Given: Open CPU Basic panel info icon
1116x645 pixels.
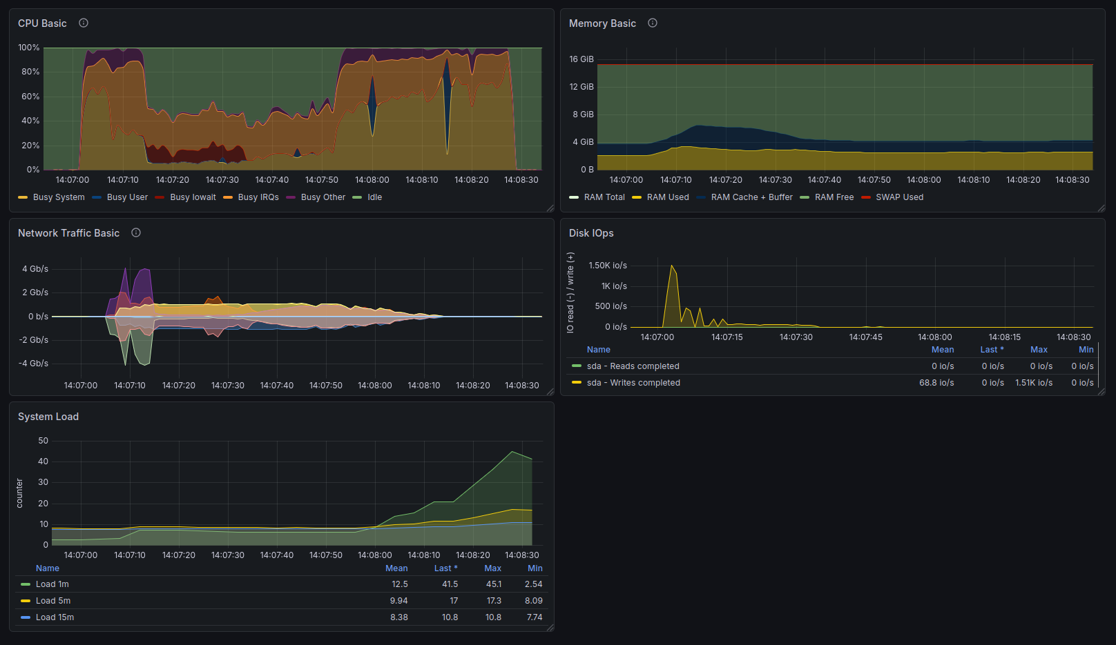Looking at the screenshot, I should [84, 23].
